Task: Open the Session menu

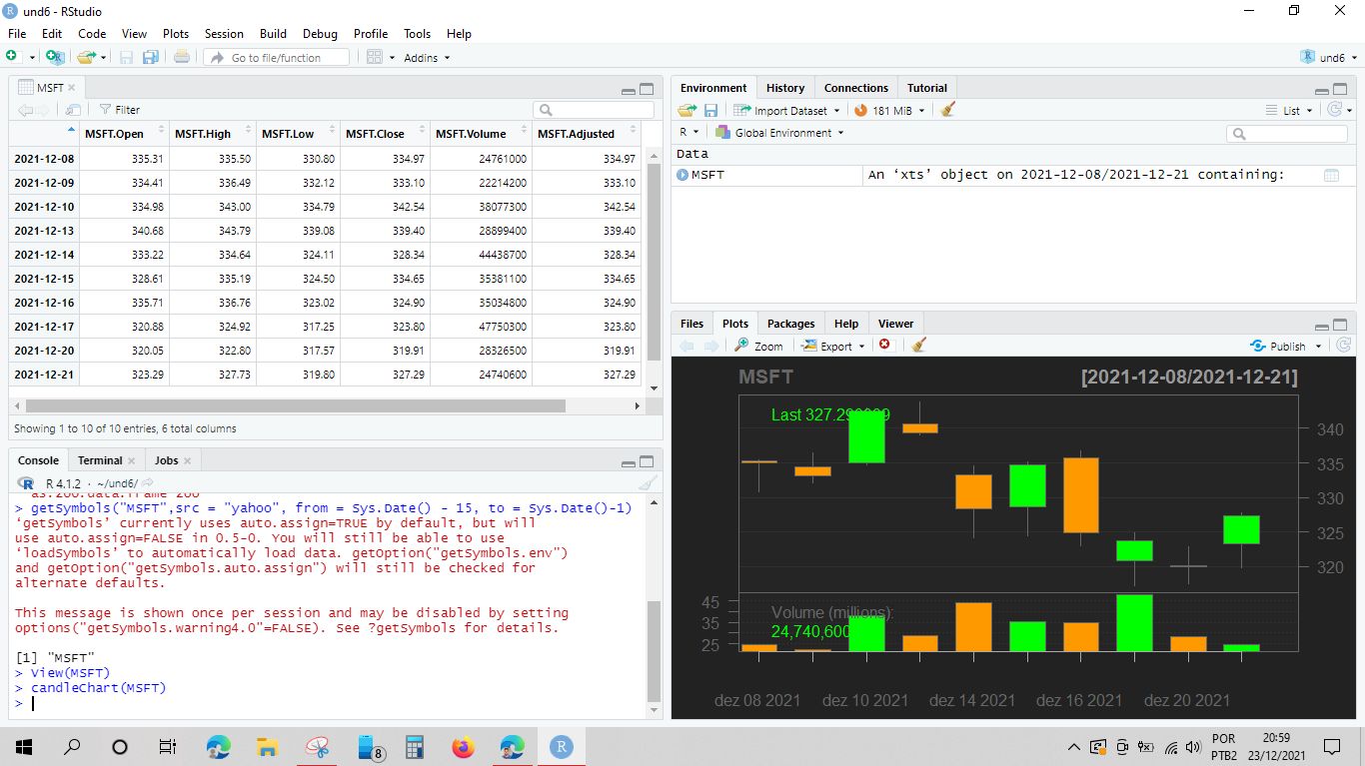Action: click(224, 33)
